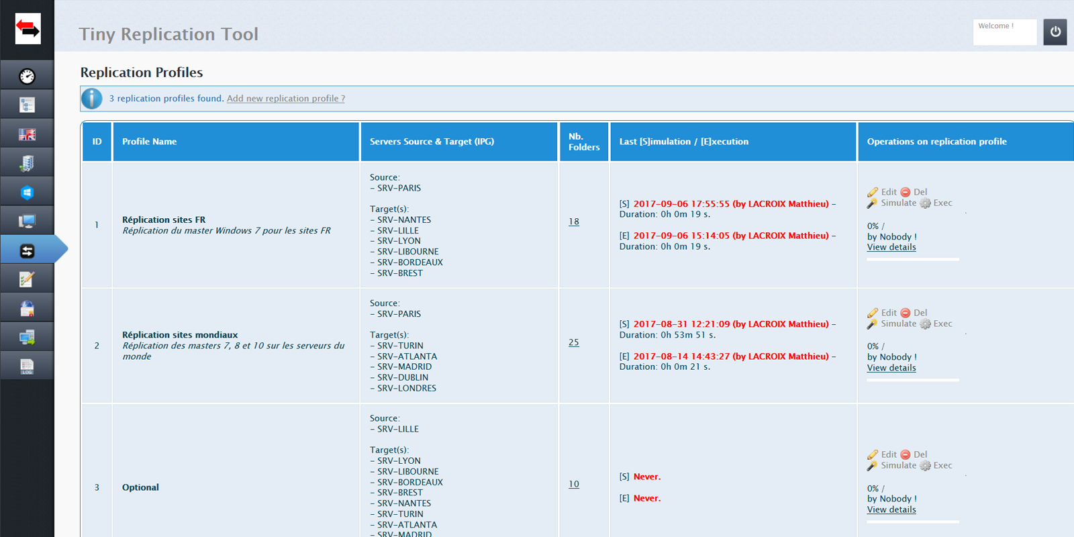Execute the Optional profile

(x=936, y=465)
